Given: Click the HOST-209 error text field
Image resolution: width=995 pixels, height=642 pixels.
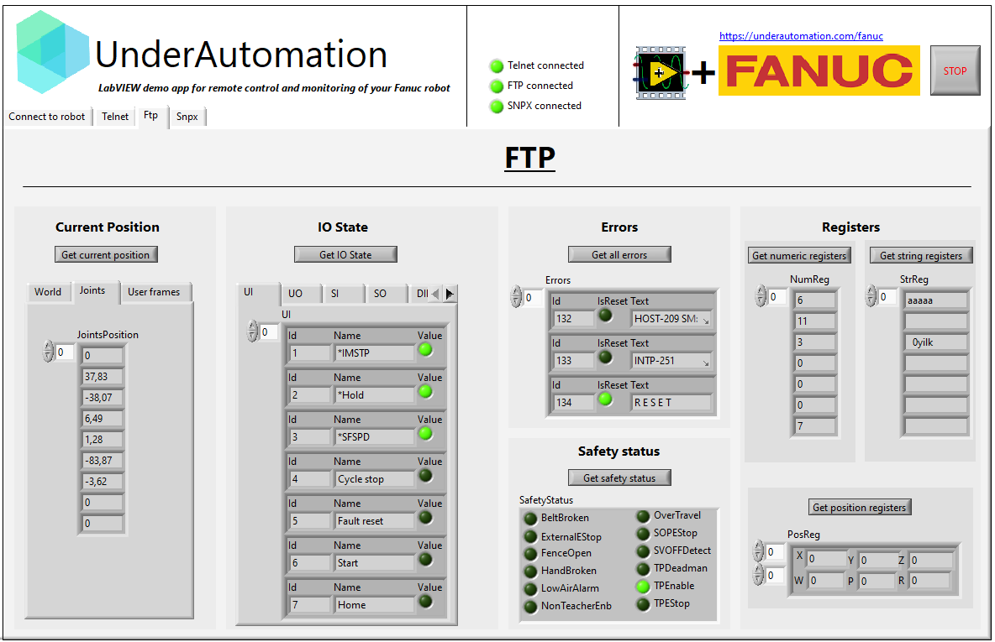Looking at the screenshot, I should [x=671, y=319].
